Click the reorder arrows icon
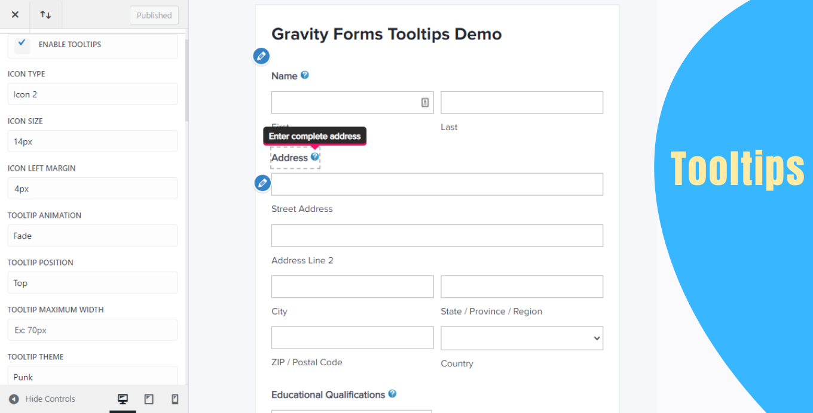The height and width of the screenshot is (413, 813). pyautogui.click(x=45, y=15)
